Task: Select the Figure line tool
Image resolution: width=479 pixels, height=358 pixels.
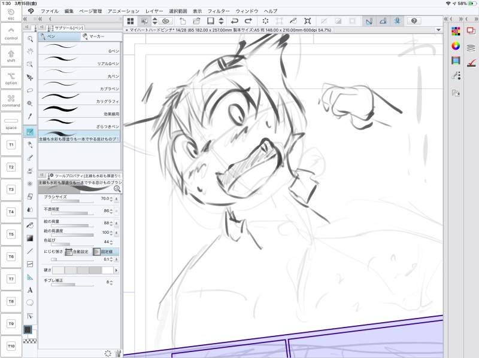Action: pyautogui.click(x=30, y=251)
